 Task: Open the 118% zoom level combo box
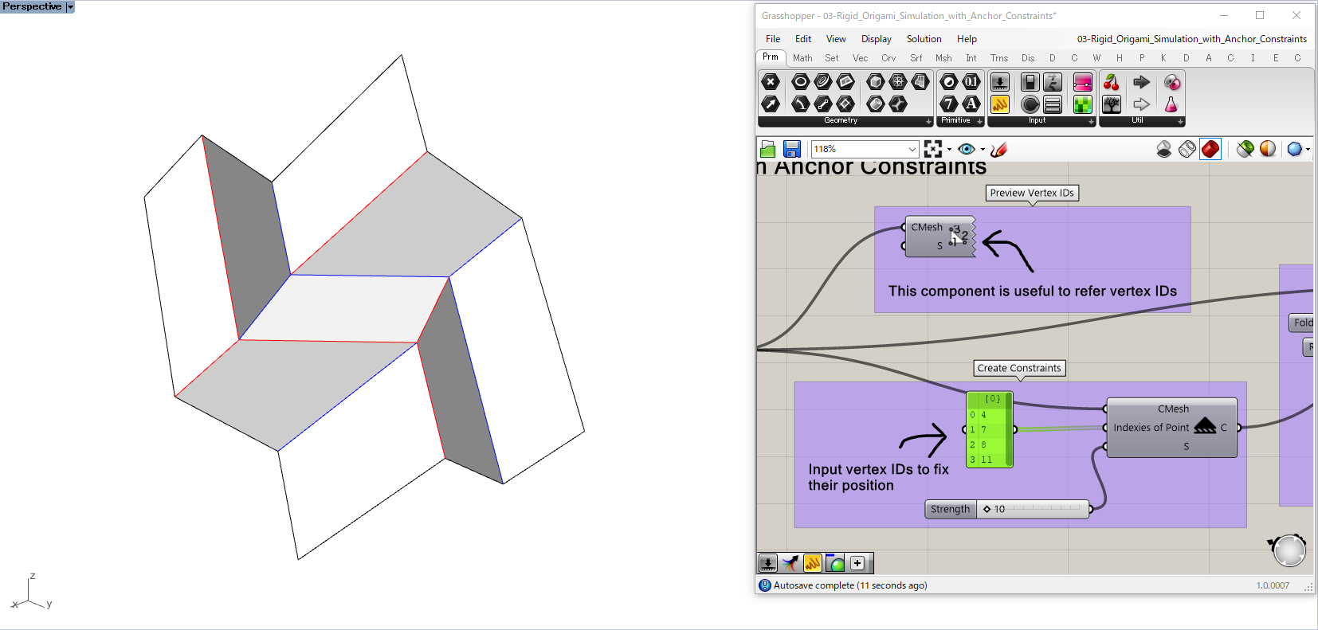[x=865, y=149]
